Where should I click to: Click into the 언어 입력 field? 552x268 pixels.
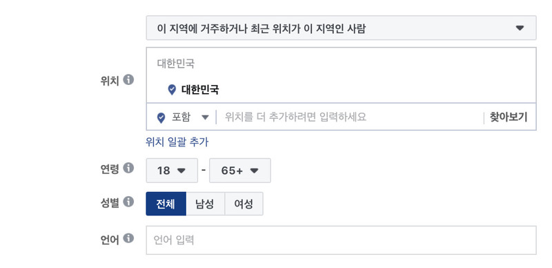point(341,240)
